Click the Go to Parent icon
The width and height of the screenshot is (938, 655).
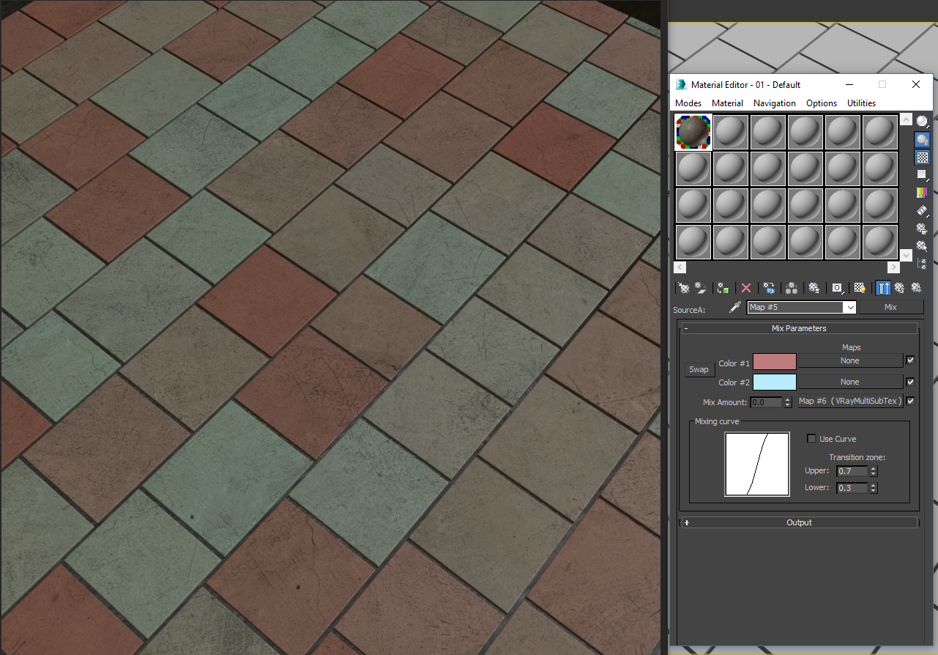click(899, 288)
